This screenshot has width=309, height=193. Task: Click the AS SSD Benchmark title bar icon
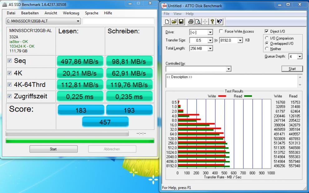click(5, 4)
